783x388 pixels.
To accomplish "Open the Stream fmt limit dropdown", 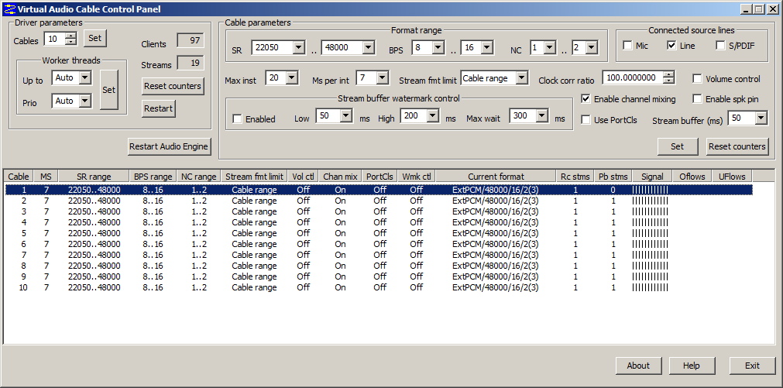I will 521,78.
